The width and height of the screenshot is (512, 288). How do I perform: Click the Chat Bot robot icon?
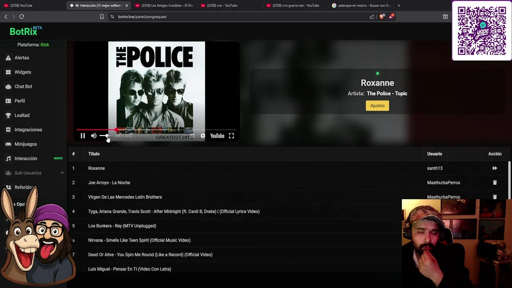(8, 86)
